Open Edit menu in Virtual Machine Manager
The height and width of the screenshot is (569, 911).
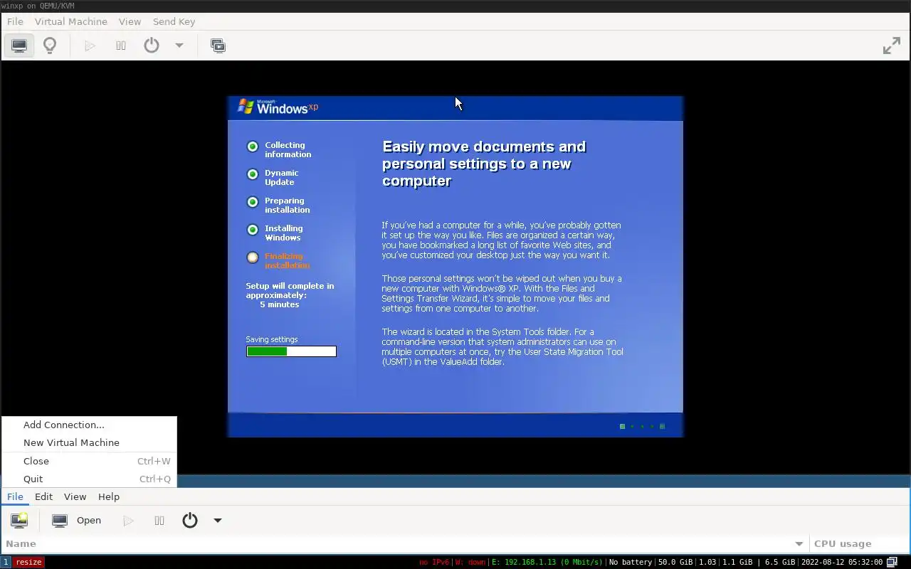(x=43, y=496)
